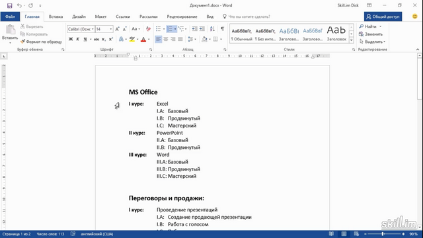Open Дизайн tab
Viewport: 423px width, 238px height.
click(x=79, y=17)
